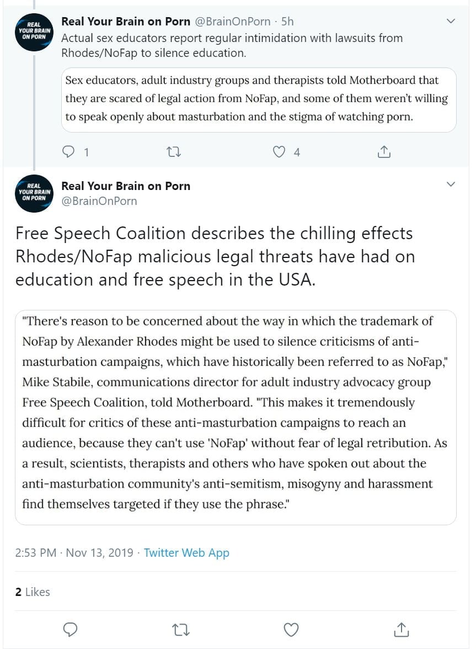Reply to the main tweet

(x=70, y=629)
